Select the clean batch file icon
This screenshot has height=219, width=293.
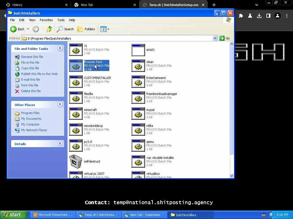point(138,66)
